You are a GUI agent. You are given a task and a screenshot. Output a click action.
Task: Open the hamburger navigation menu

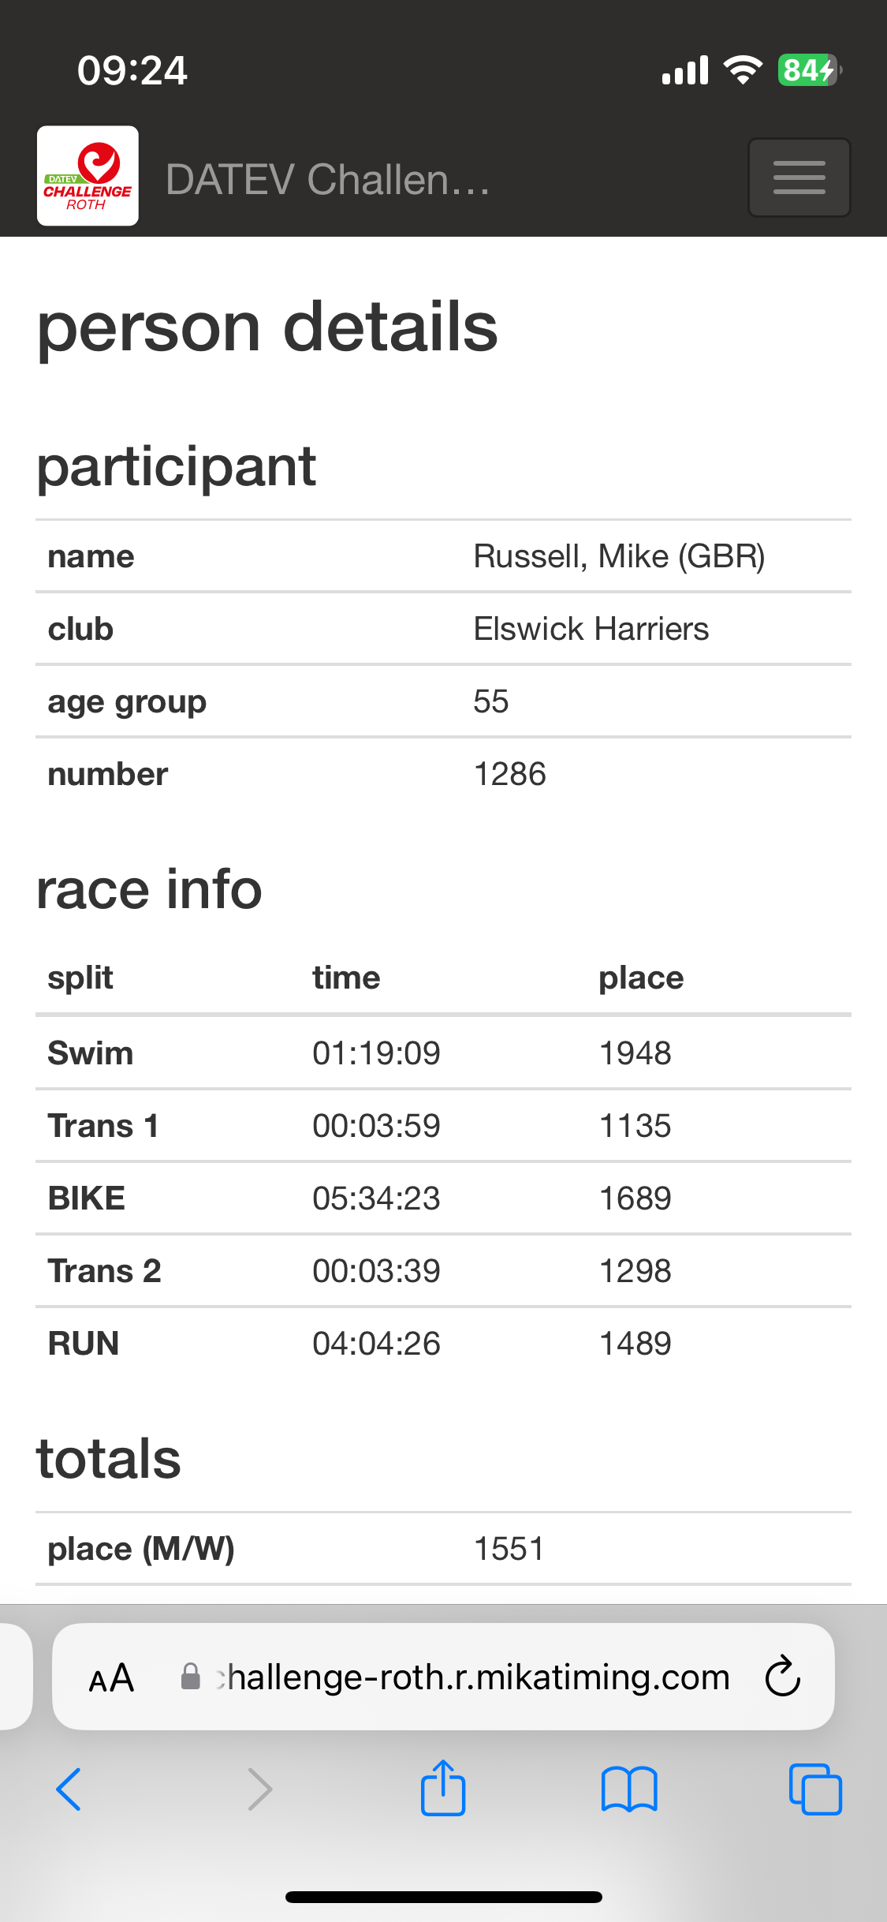pos(799,178)
